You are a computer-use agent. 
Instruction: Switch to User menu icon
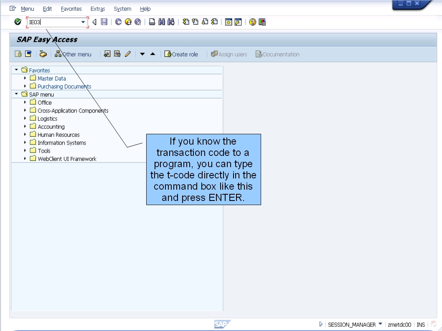pos(18,54)
